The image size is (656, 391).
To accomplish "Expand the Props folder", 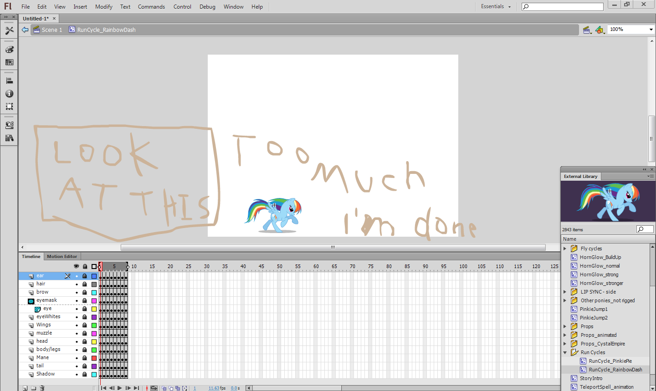I will tap(565, 326).
